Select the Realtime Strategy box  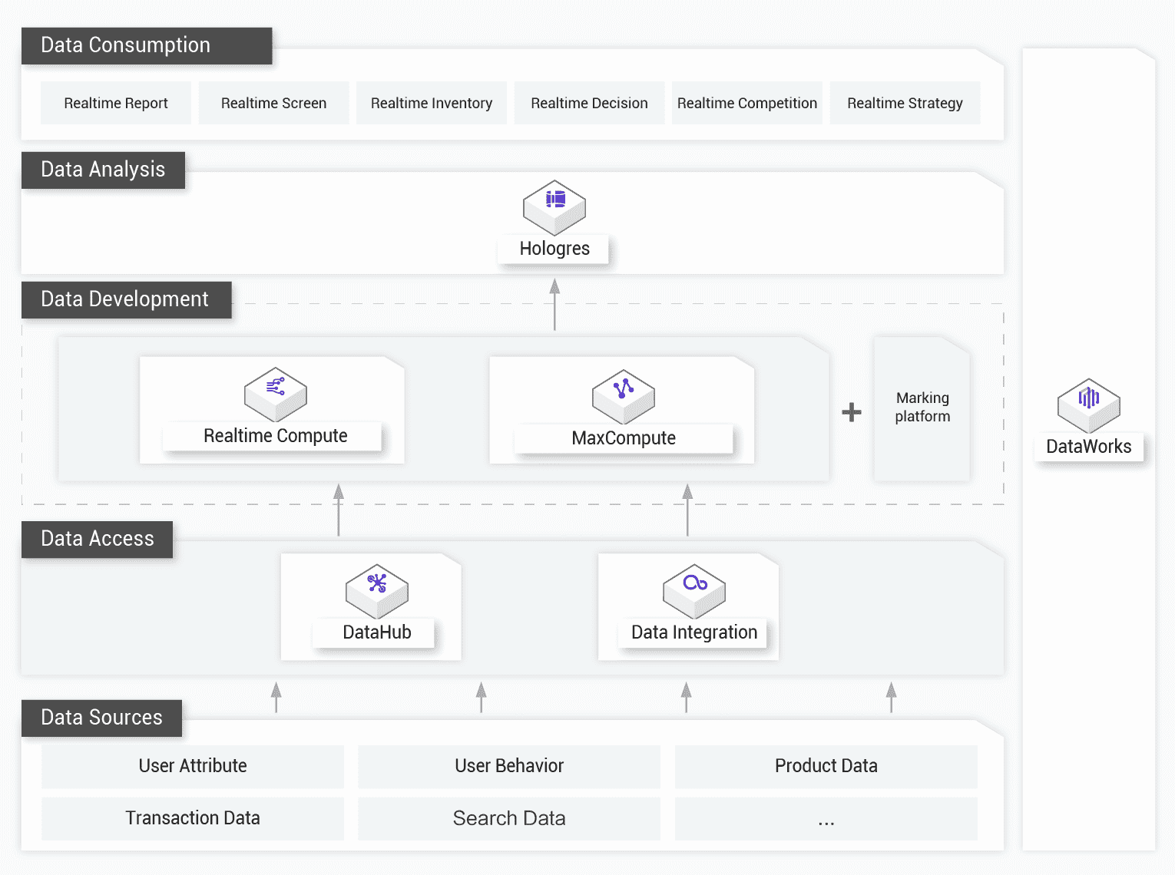pyautogui.click(x=905, y=103)
